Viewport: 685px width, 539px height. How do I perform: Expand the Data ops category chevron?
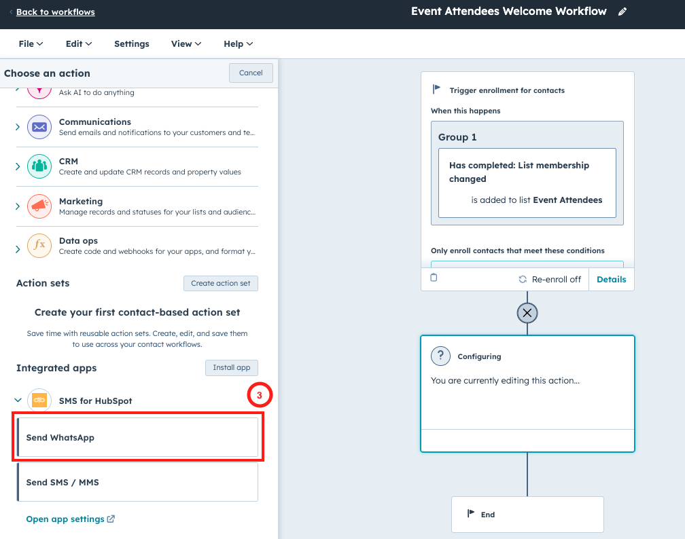pos(18,249)
